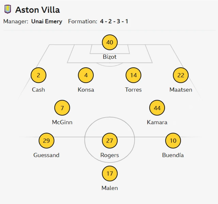Select goalkeeper Bizot's number 40 badge

pyautogui.click(x=110, y=43)
